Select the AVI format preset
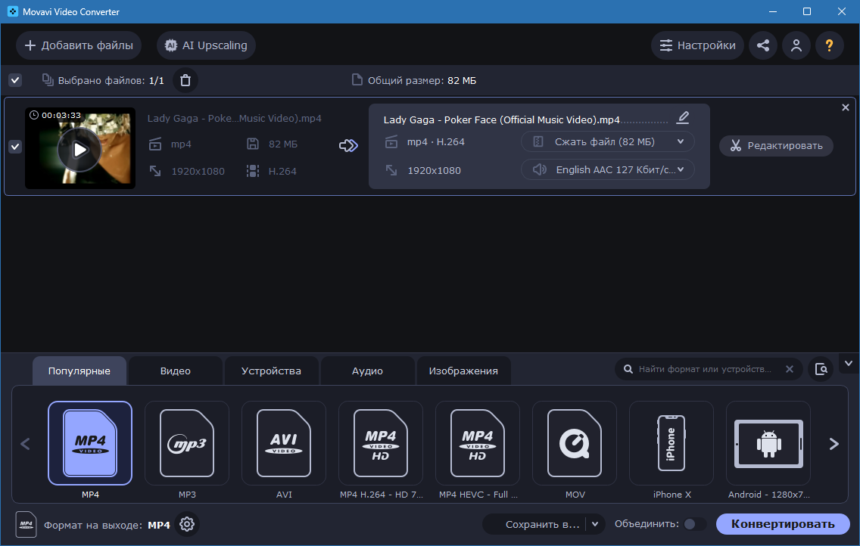 284,443
